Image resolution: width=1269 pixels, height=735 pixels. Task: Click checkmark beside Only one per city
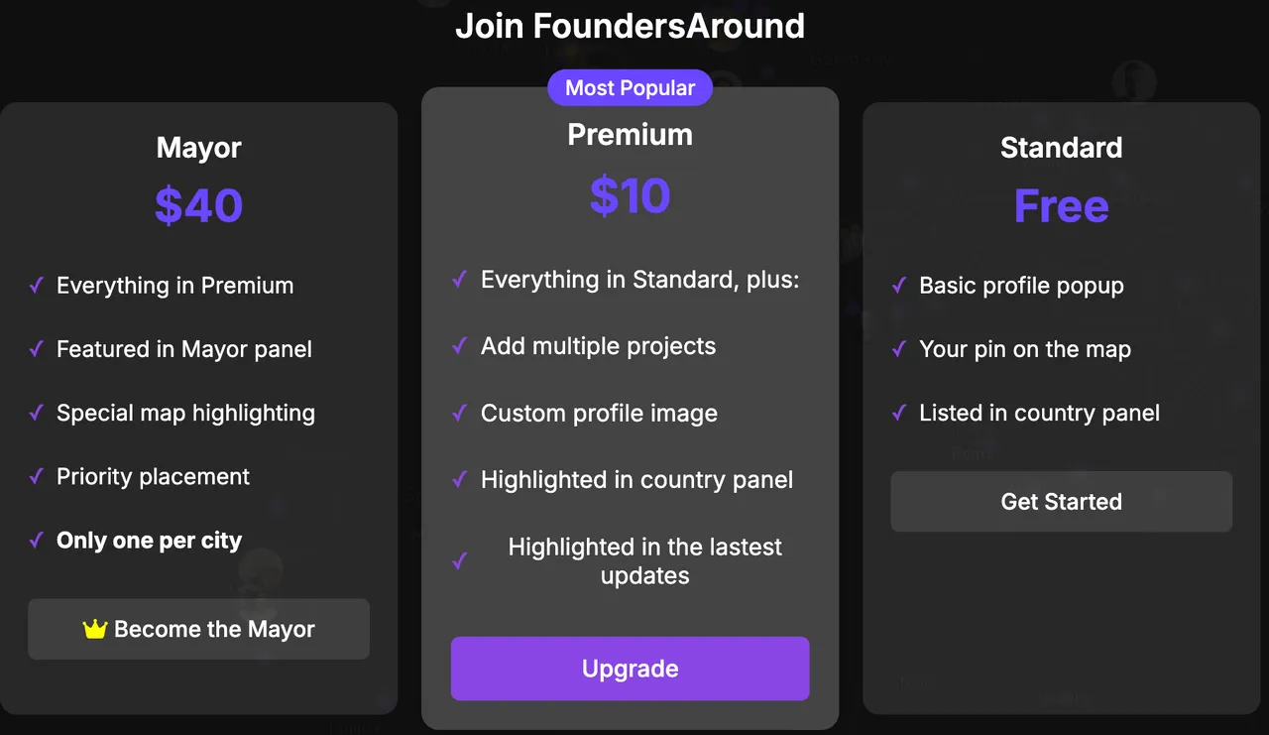(37, 541)
